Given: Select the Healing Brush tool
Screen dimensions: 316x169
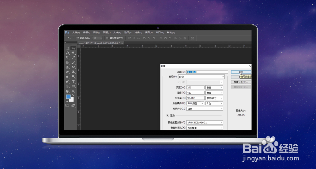Looking at the screenshot, I should pos(67,63).
